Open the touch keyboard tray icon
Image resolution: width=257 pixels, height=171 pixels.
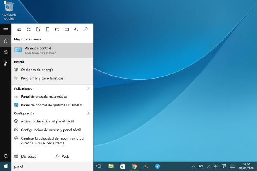(x=232, y=166)
